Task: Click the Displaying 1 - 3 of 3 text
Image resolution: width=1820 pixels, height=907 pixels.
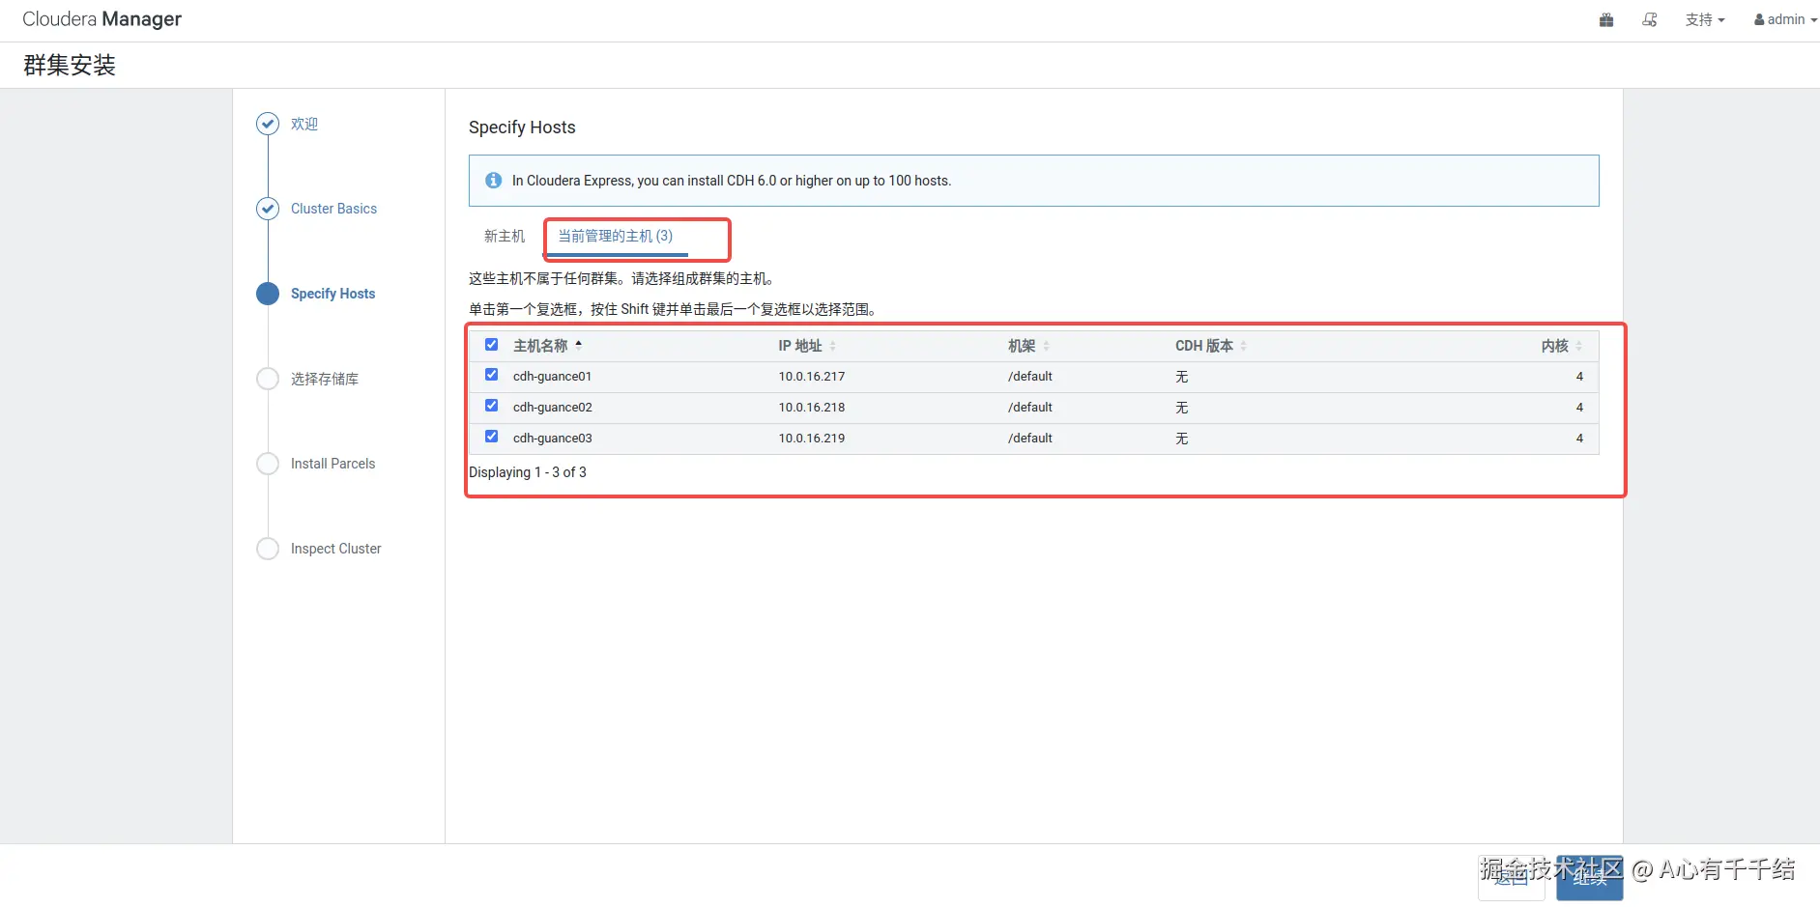Action: click(x=528, y=472)
